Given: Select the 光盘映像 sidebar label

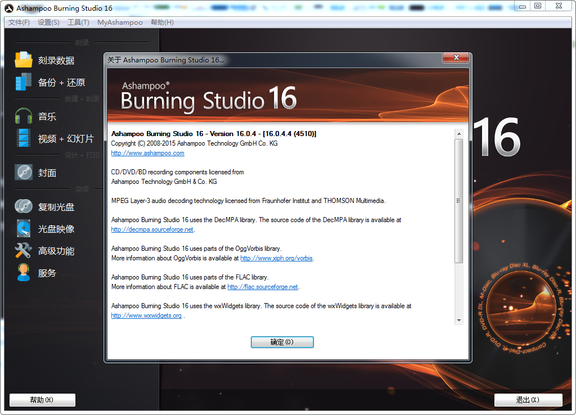Looking at the screenshot, I should pyautogui.click(x=56, y=229).
